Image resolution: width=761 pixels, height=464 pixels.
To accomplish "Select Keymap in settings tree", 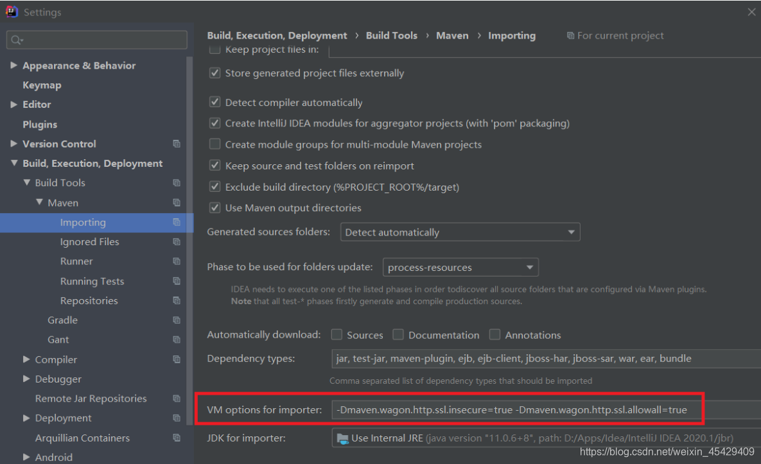I will click(42, 85).
